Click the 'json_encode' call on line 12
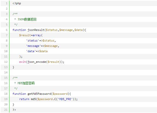Screen dimensions: 157x113 point(37,62)
